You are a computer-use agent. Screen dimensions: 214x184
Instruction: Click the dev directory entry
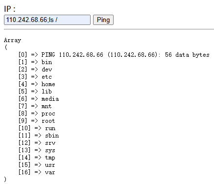tap(47, 69)
